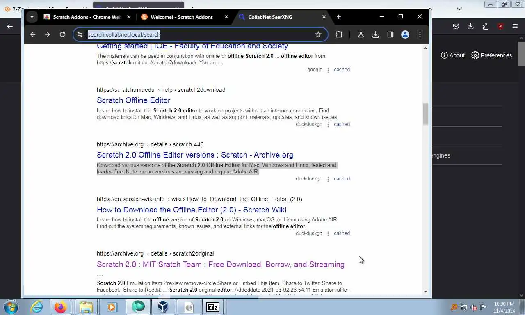Open more options dots for Scratch Offline Editor result

pos(328,125)
